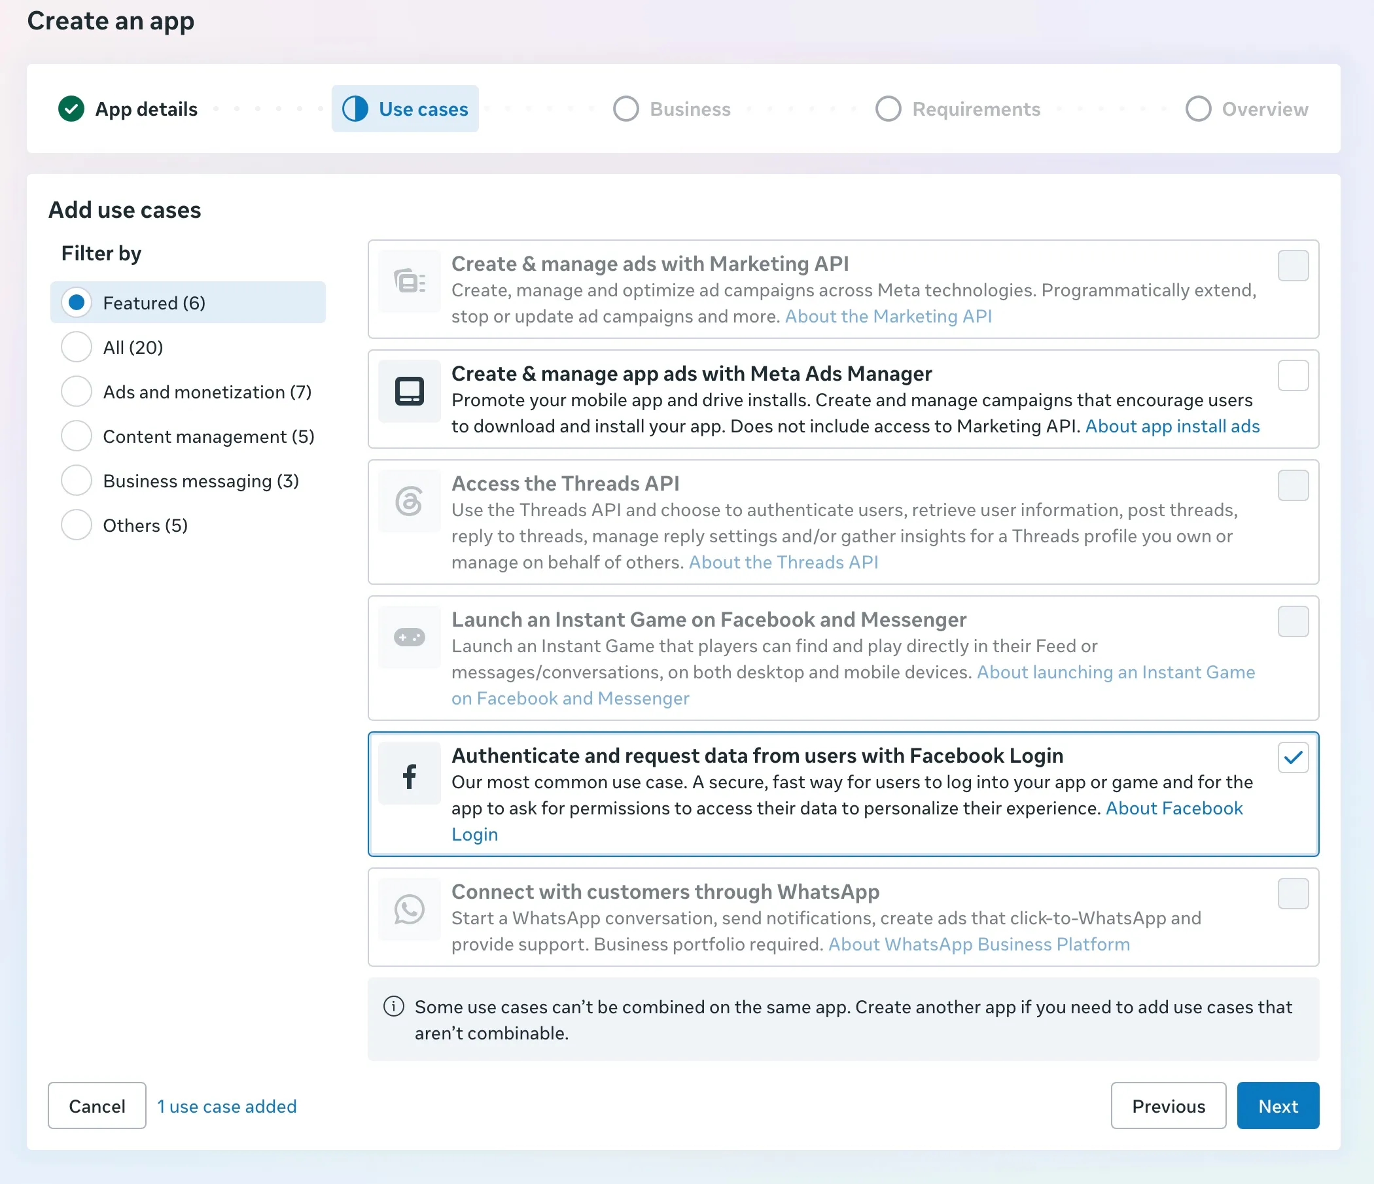This screenshot has height=1184, width=1374.
Task: Click the info icon in the notice banner
Action: click(x=394, y=1006)
